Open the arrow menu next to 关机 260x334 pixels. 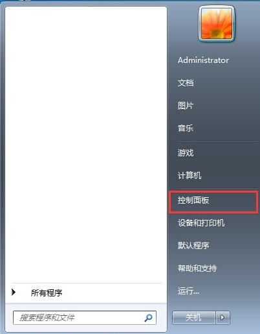[x=222, y=318]
